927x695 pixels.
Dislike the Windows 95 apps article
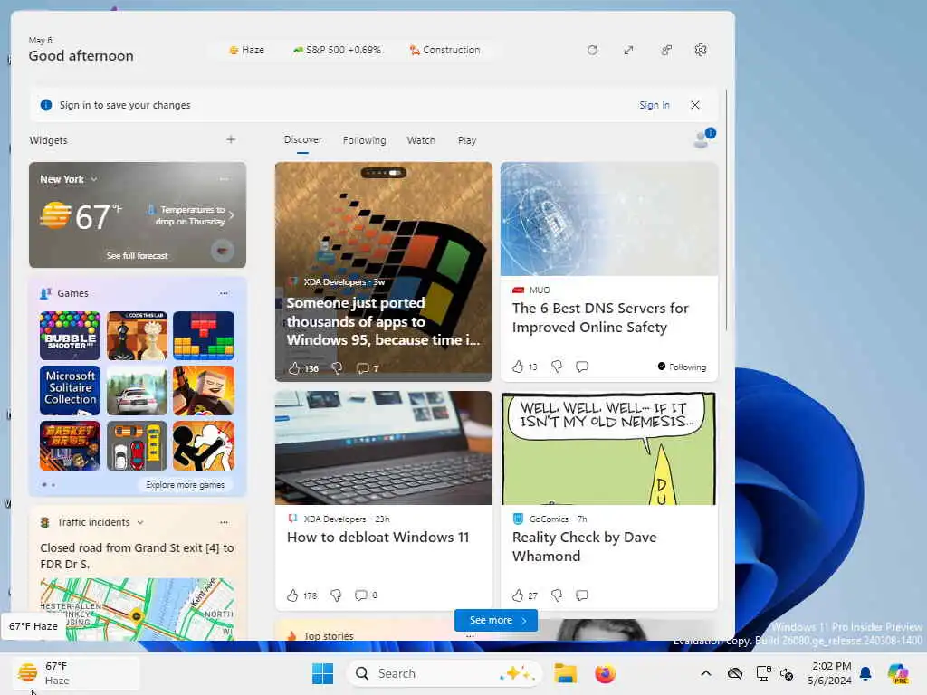[337, 368]
